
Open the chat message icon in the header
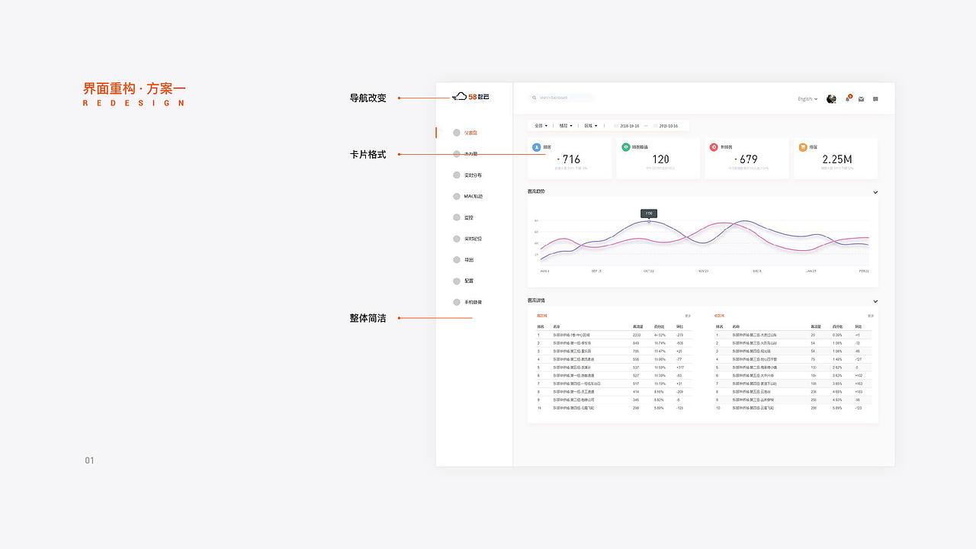click(875, 99)
